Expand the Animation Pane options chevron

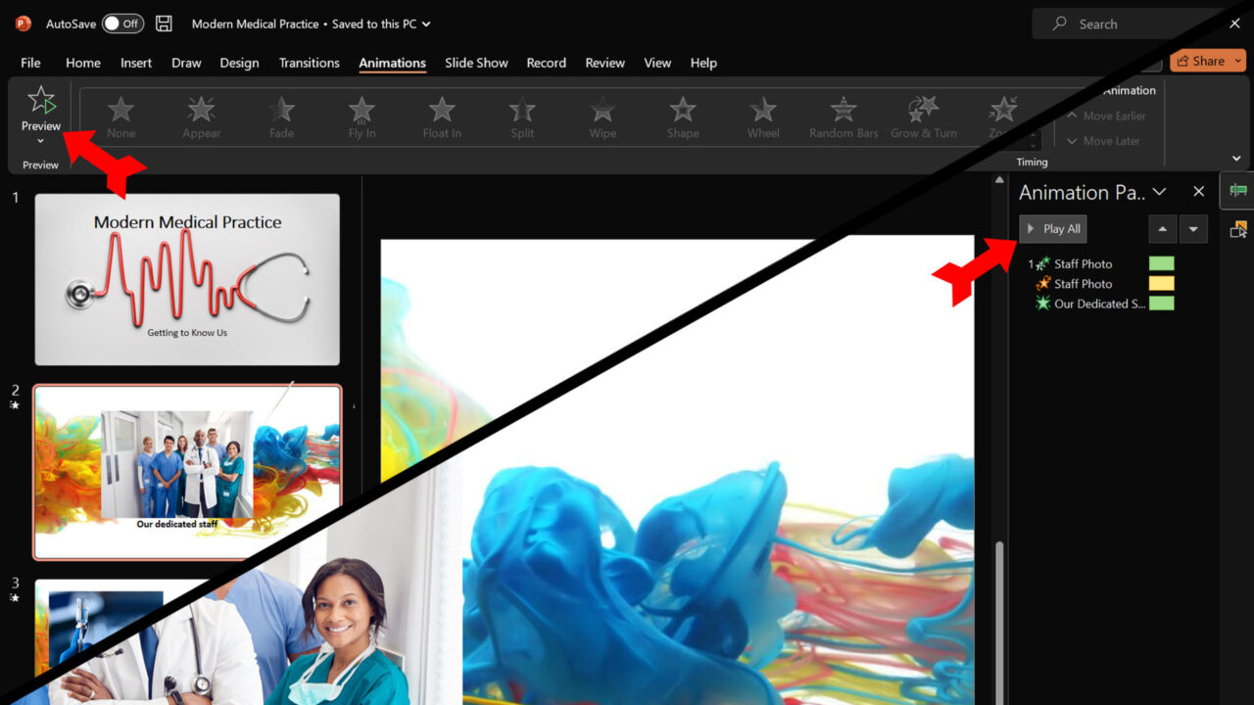tap(1159, 192)
